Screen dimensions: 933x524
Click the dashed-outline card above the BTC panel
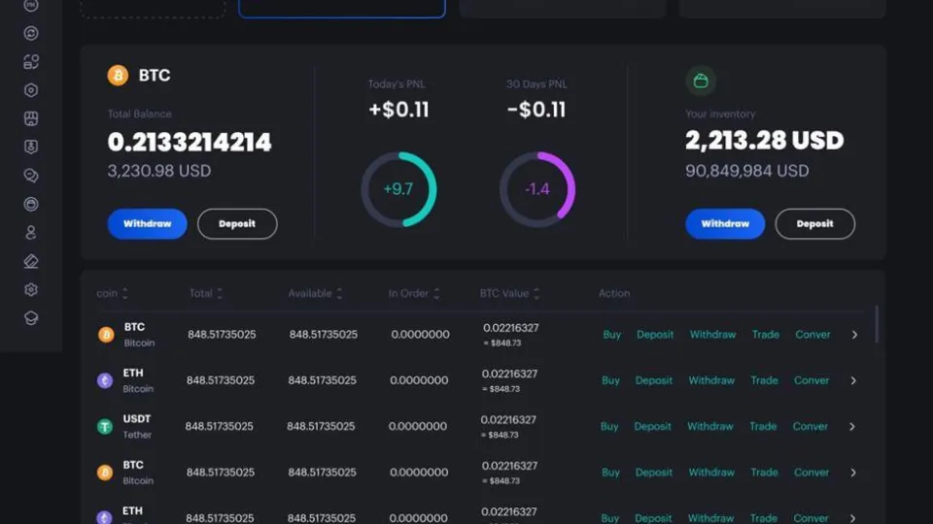153,9
